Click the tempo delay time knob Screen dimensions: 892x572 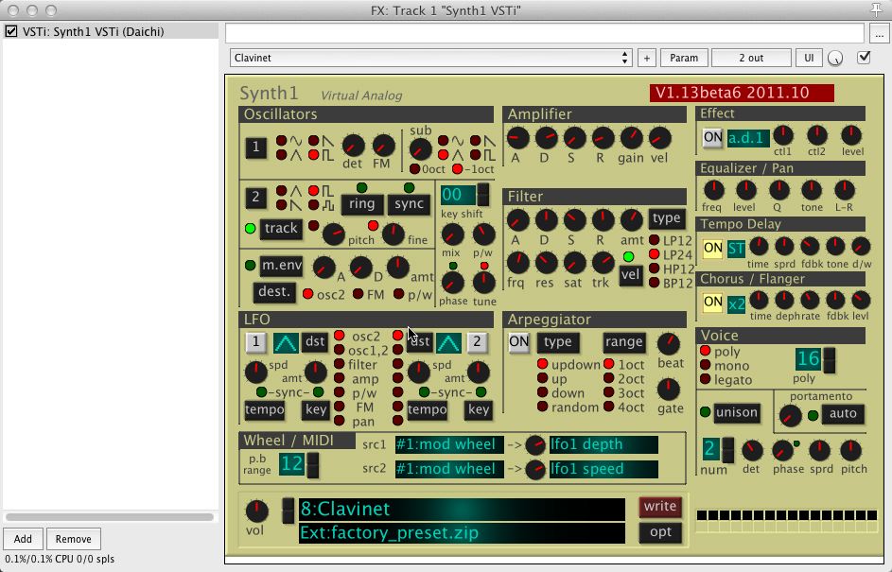pyautogui.click(x=759, y=246)
